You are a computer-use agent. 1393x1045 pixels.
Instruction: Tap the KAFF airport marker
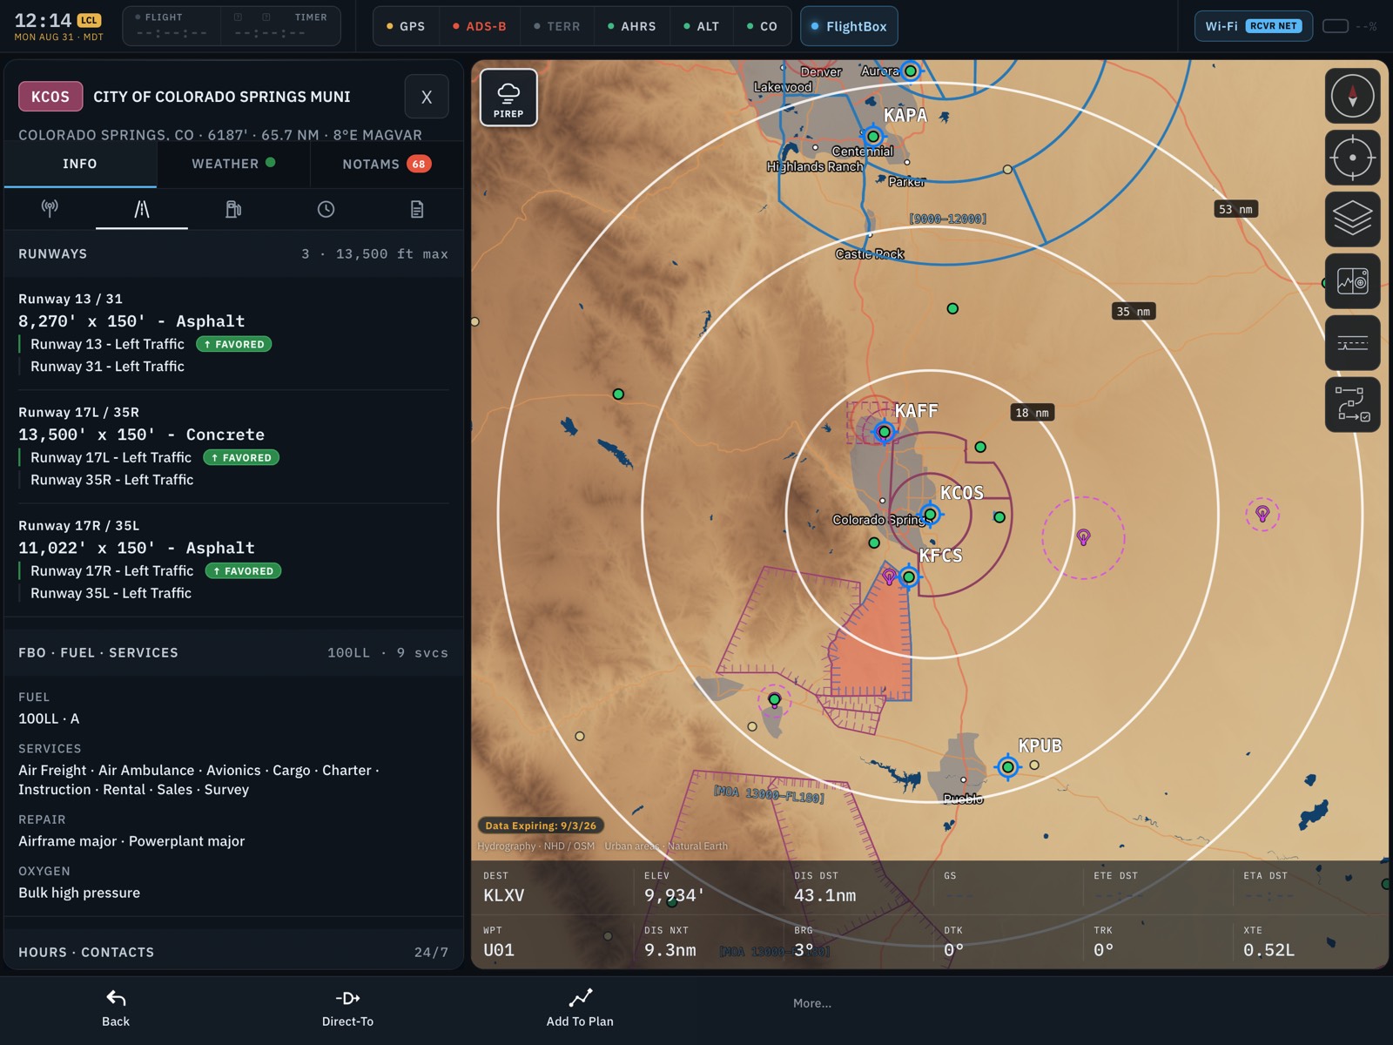(x=884, y=432)
